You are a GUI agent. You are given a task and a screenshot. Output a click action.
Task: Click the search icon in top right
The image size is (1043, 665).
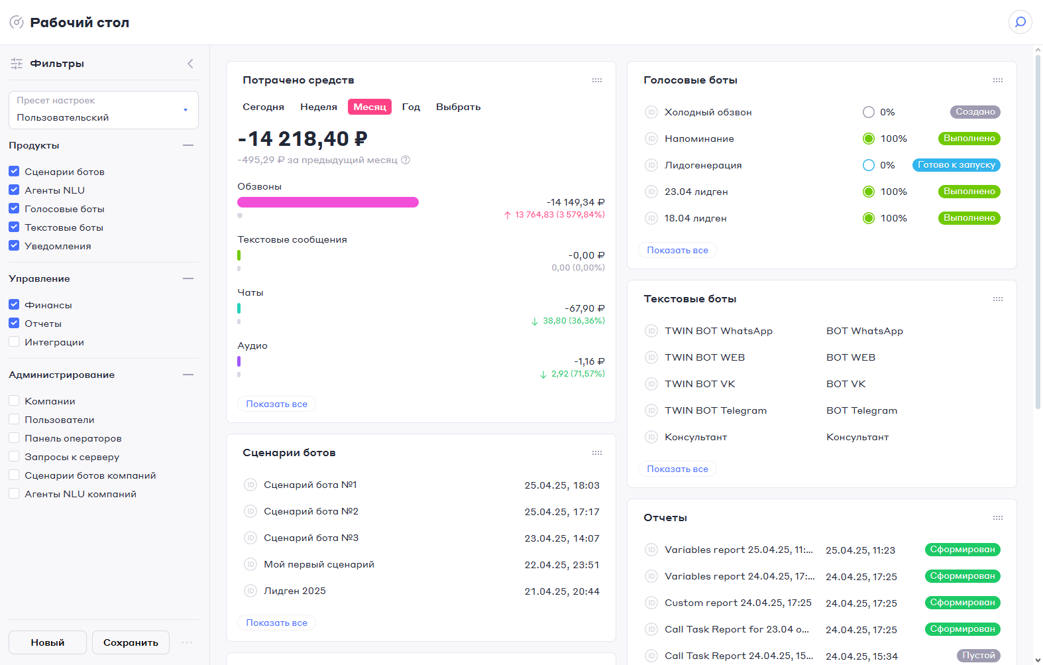(x=1020, y=22)
